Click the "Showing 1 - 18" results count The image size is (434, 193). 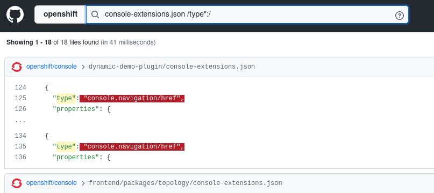pos(29,42)
